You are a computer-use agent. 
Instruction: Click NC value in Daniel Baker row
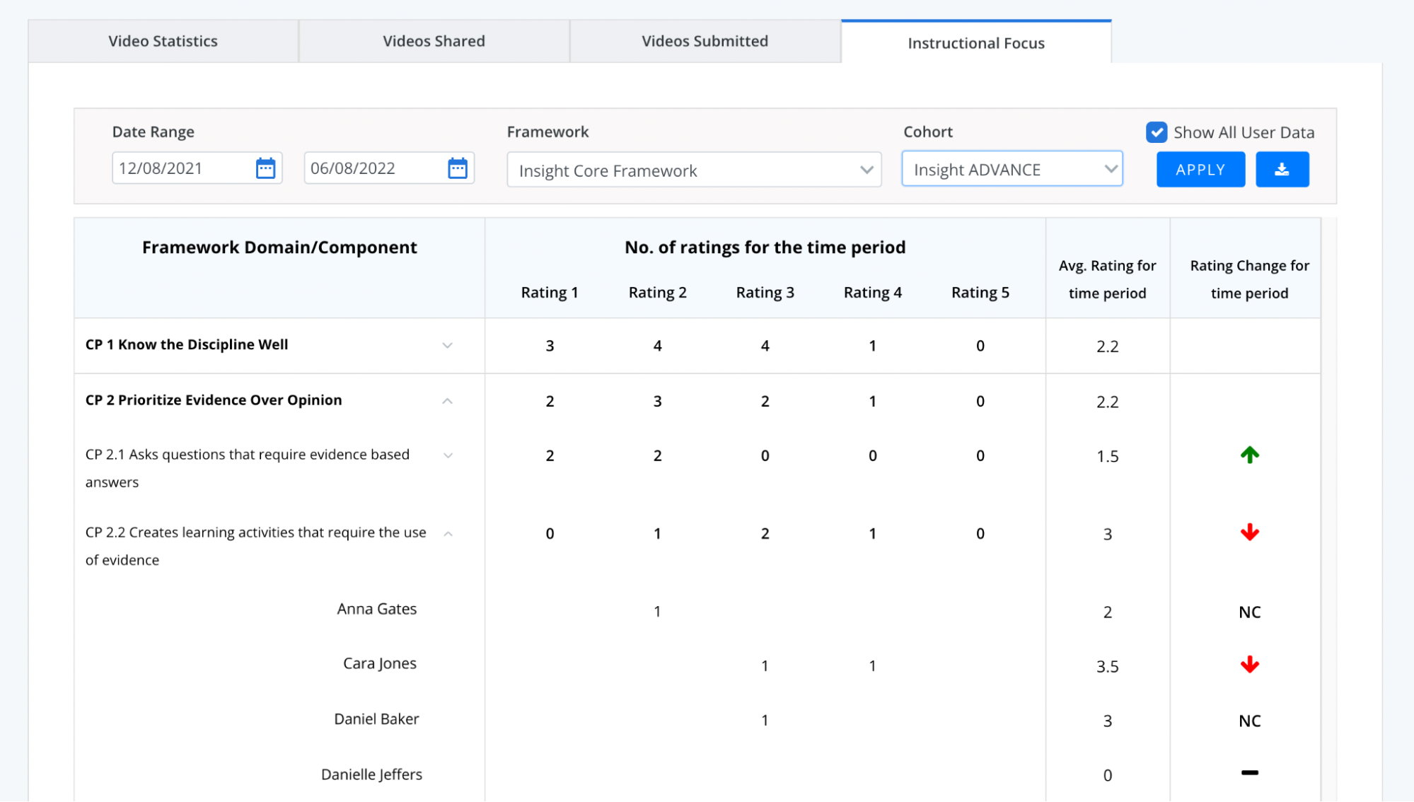click(1249, 721)
